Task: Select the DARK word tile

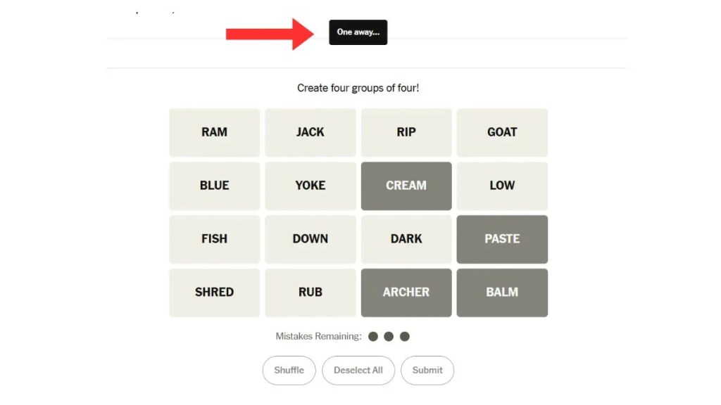Action: (406, 239)
